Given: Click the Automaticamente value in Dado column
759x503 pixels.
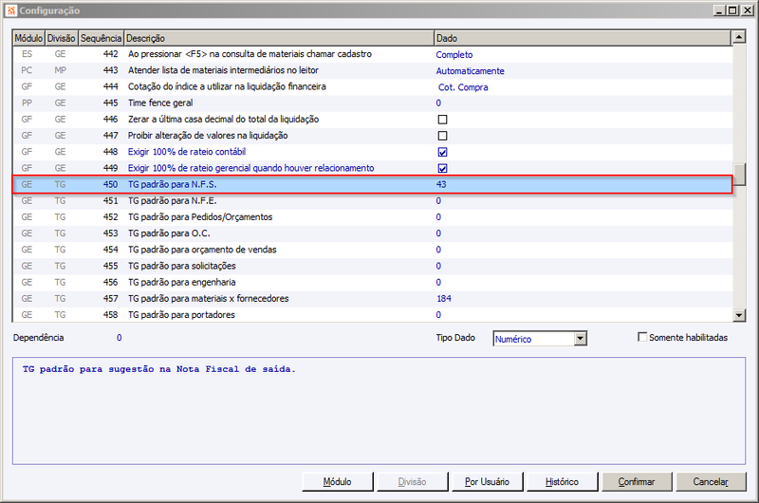Looking at the screenshot, I should 470,71.
